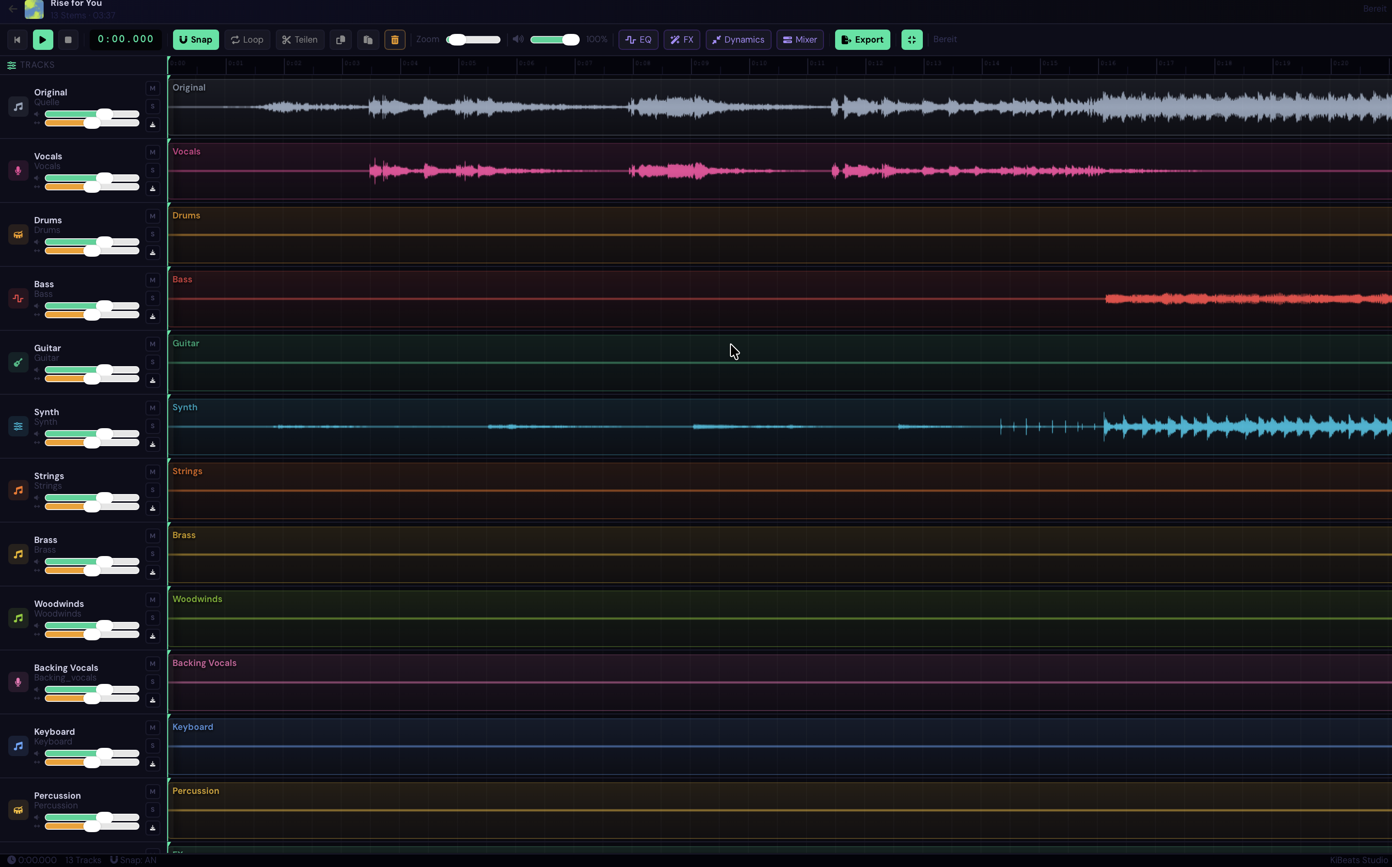Click the TRACKS header sliders icon
Viewport: 1392px width, 867px height.
[12, 65]
